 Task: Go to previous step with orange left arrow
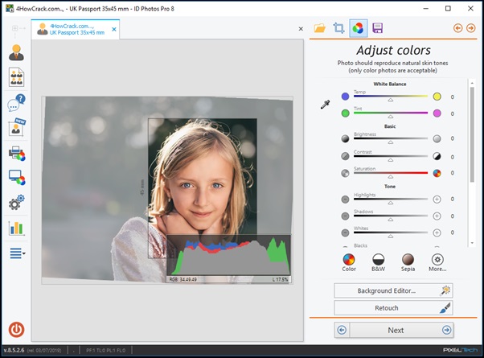pos(457,28)
